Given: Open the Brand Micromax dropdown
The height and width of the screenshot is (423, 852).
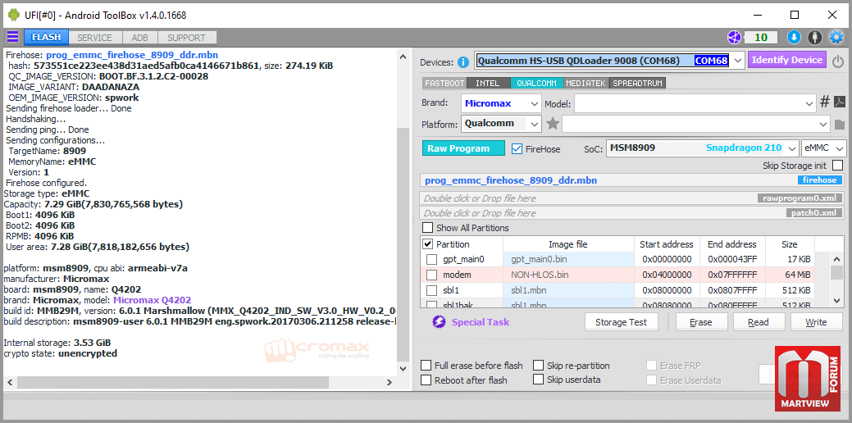Looking at the screenshot, I should pos(535,103).
